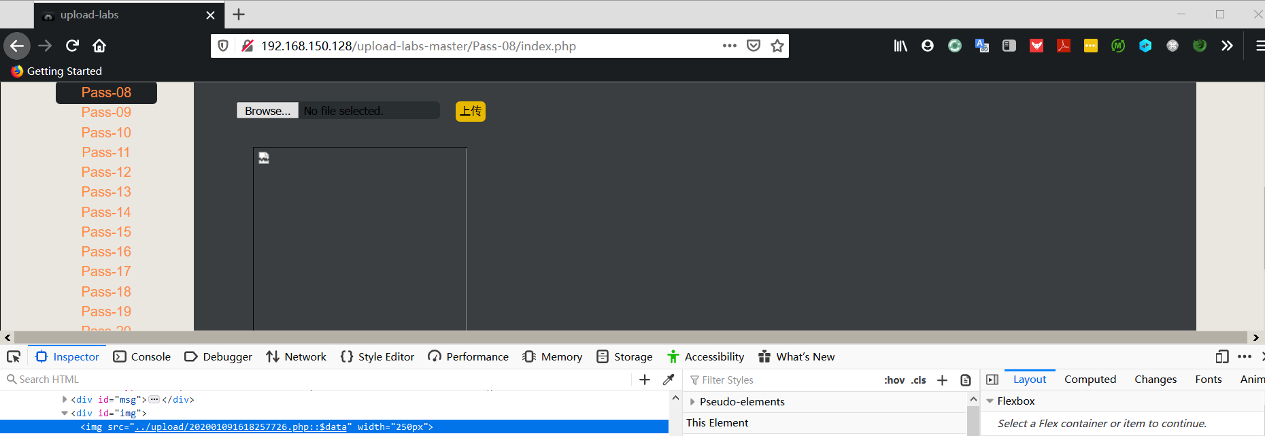
Task: Open the Performance tab
Action: pyautogui.click(x=469, y=356)
